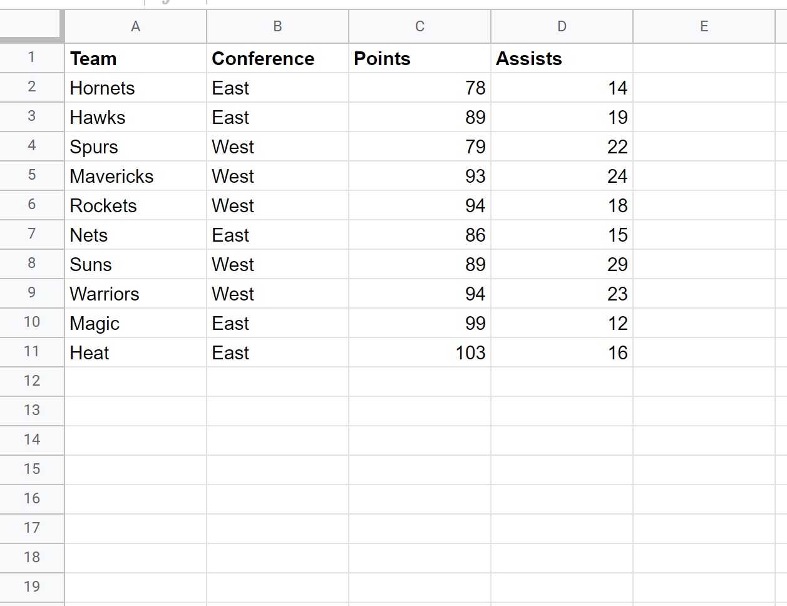Screen dimensions: 787x606
Task: Select row 15 header number
Action: click(31, 470)
